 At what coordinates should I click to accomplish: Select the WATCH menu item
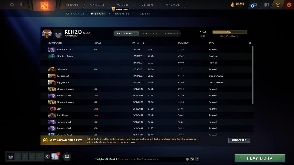122,4
